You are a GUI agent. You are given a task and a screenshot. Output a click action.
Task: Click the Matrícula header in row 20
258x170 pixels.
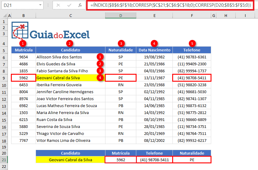[x=121, y=153]
